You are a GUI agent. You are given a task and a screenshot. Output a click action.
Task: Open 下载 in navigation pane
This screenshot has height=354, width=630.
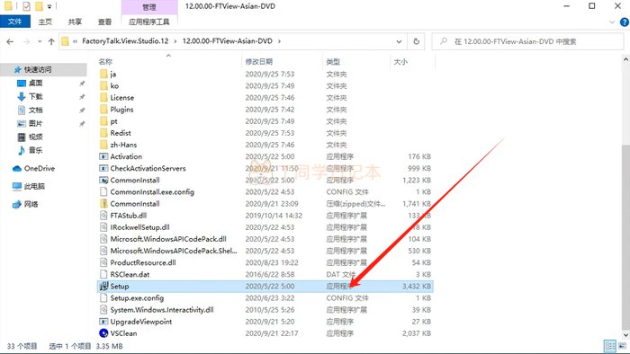pyautogui.click(x=35, y=96)
